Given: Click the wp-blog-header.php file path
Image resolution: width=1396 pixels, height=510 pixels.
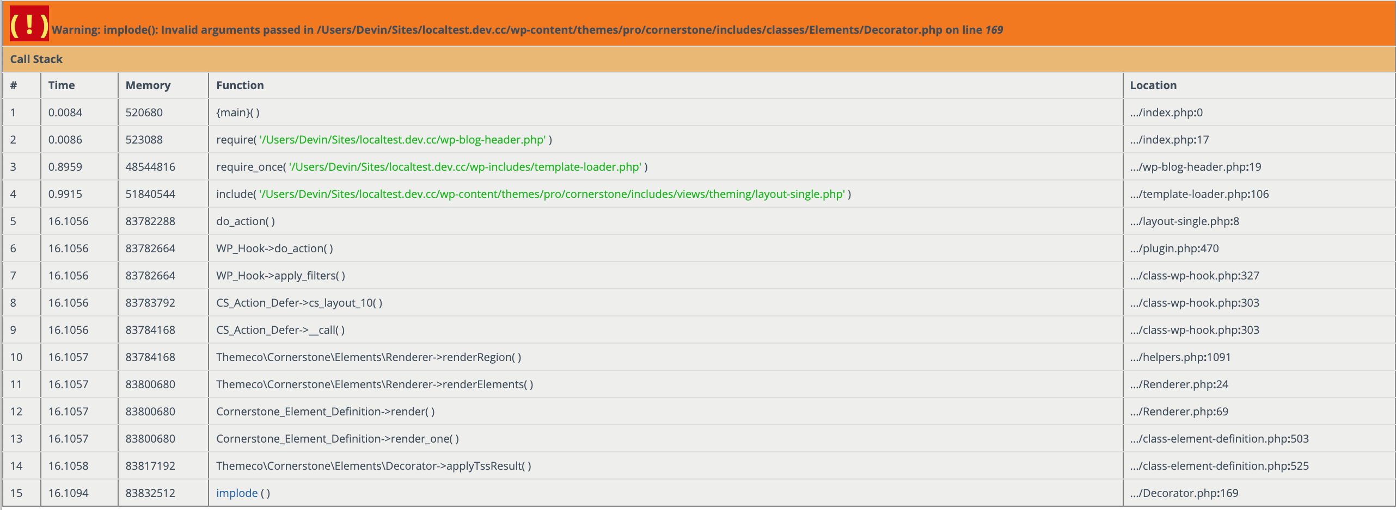Looking at the screenshot, I should tap(402, 140).
